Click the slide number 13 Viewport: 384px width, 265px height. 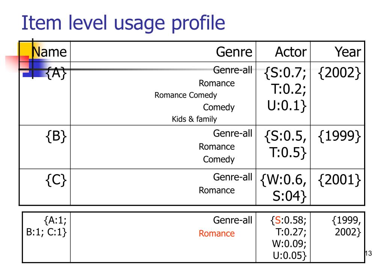[368, 253]
